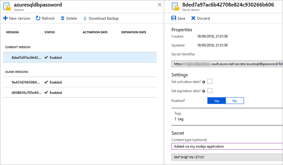The image size is (283, 165).
Task: Open older version d048b16c705e44 row
Action: (x=80, y=93)
